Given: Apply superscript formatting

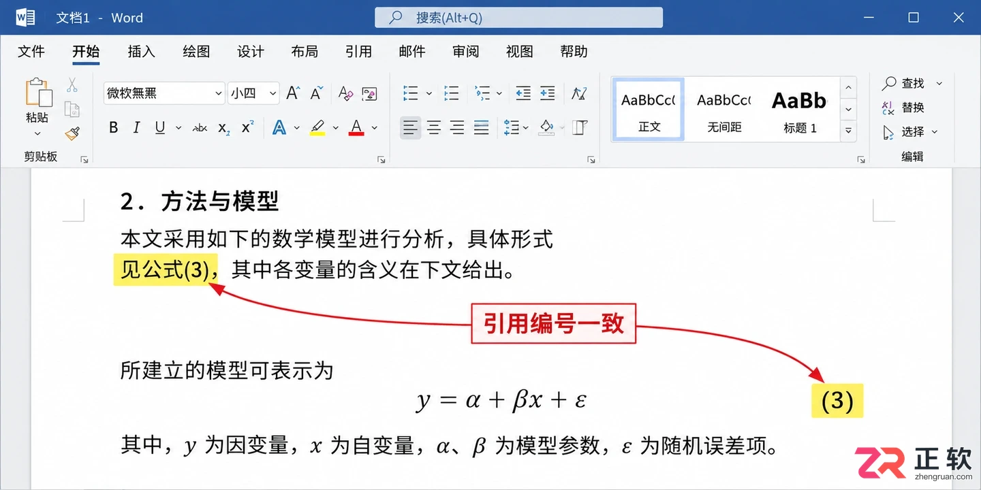Looking at the screenshot, I should [x=247, y=127].
